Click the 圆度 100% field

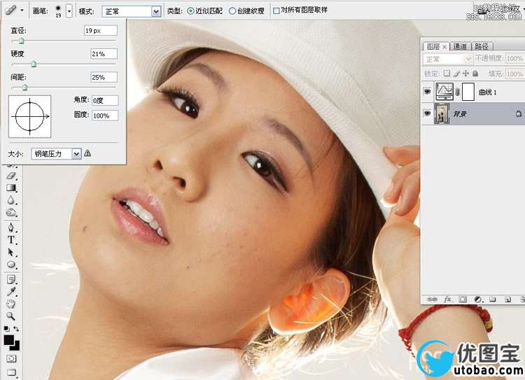coord(105,115)
